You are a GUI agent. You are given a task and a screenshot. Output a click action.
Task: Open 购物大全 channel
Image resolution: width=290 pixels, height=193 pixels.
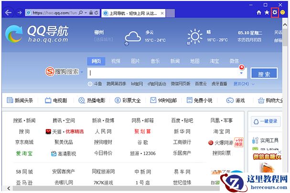(x=270, y=101)
